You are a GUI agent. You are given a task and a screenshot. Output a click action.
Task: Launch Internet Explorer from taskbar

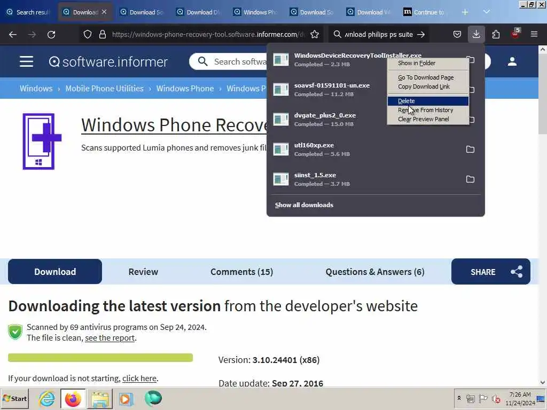47,398
